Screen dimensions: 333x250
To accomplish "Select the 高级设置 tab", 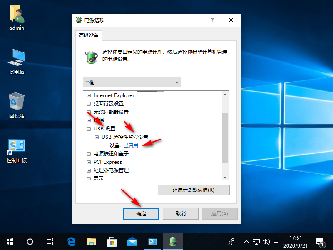I will [89, 35].
